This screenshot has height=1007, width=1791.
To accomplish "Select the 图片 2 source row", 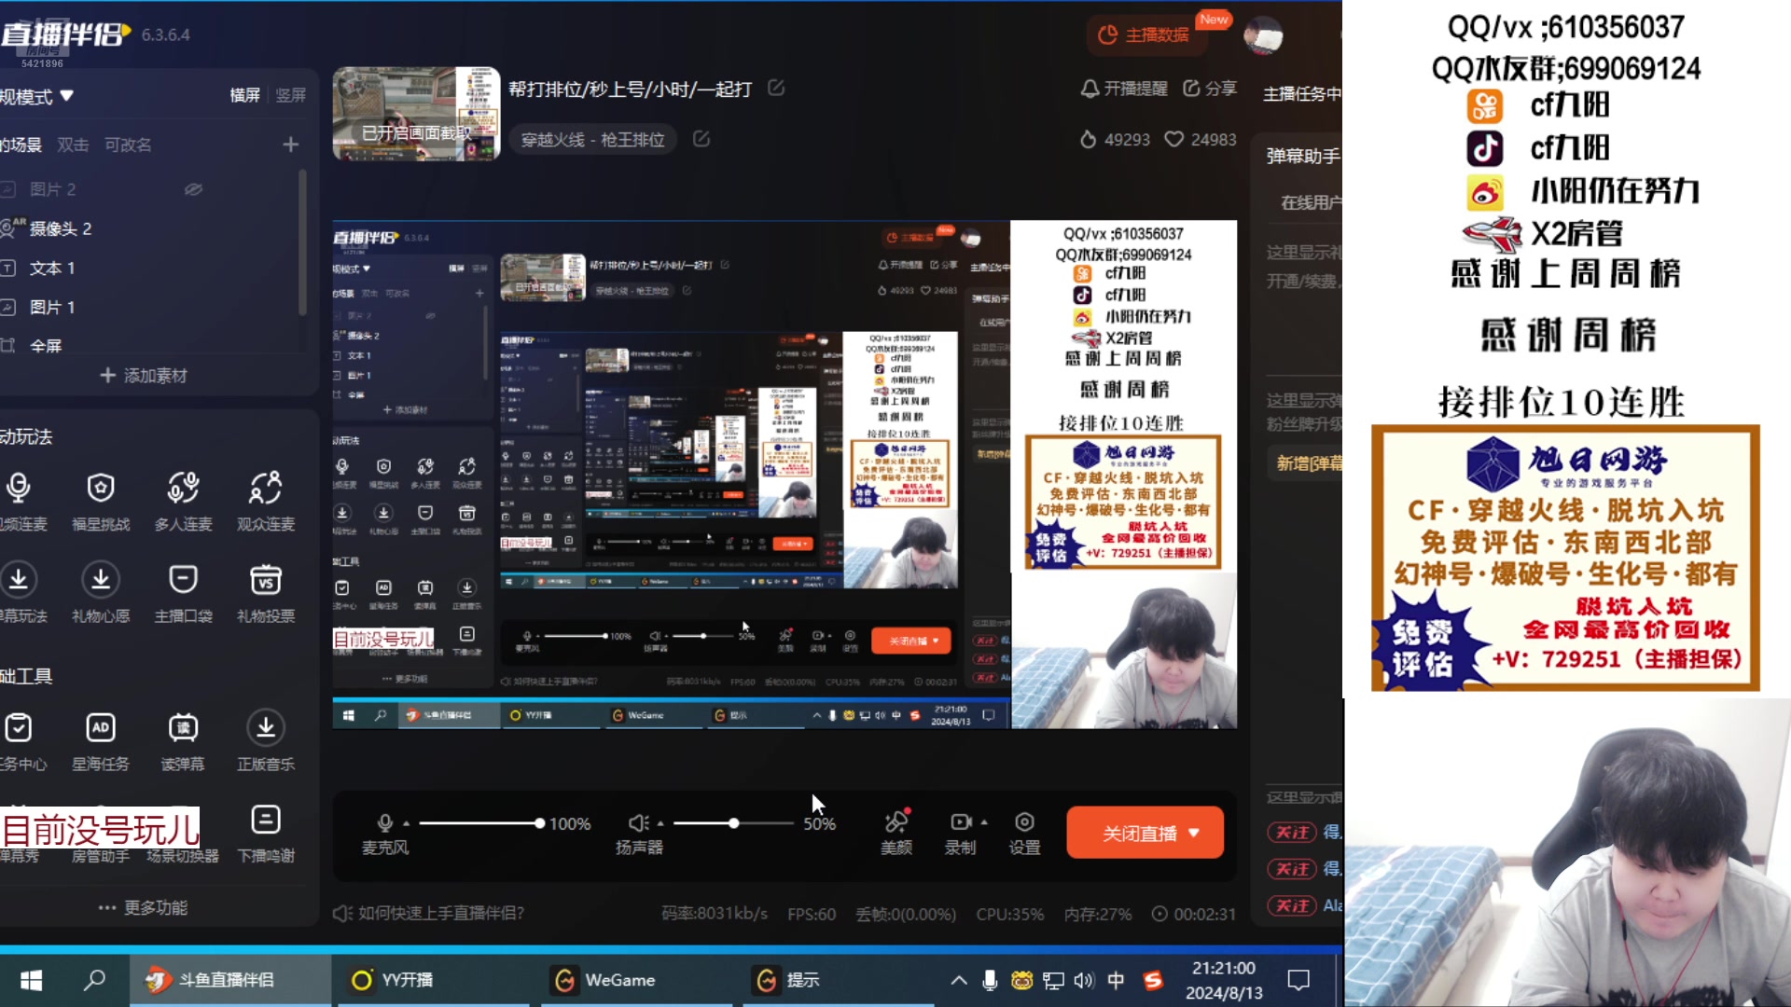I will pos(149,189).
